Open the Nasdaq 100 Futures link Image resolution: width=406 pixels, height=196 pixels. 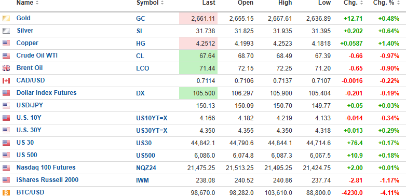(x=46, y=167)
